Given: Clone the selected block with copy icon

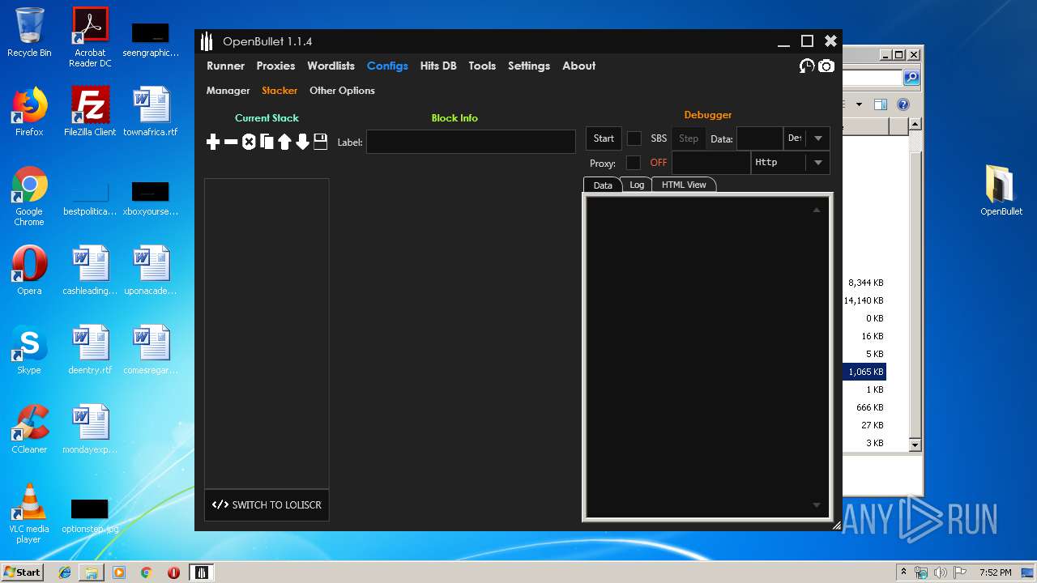Looking at the screenshot, I should [267, 142].
